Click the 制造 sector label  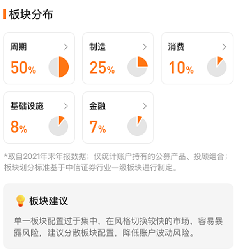click(97, 47)
